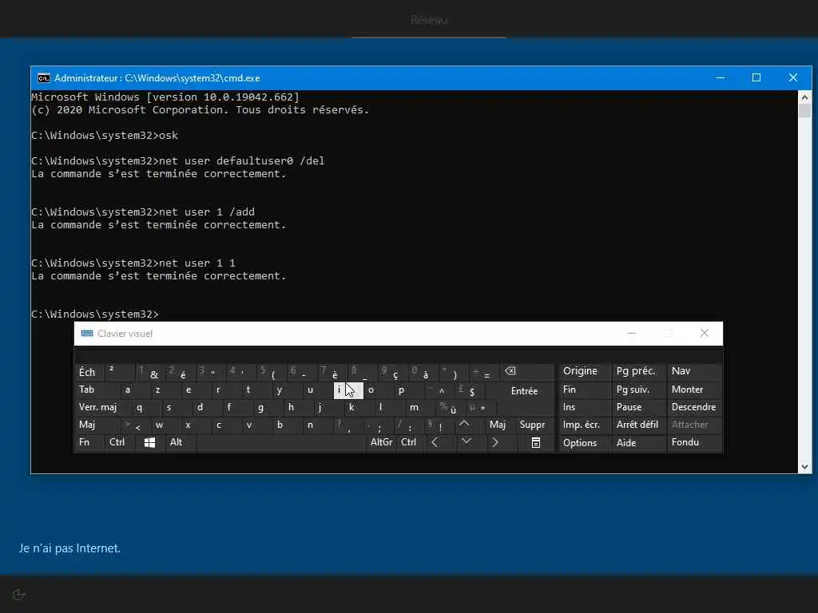Click the Monter move up key
Image resolution: width=818 pixels, height=613 pixels.
[695, 390]
